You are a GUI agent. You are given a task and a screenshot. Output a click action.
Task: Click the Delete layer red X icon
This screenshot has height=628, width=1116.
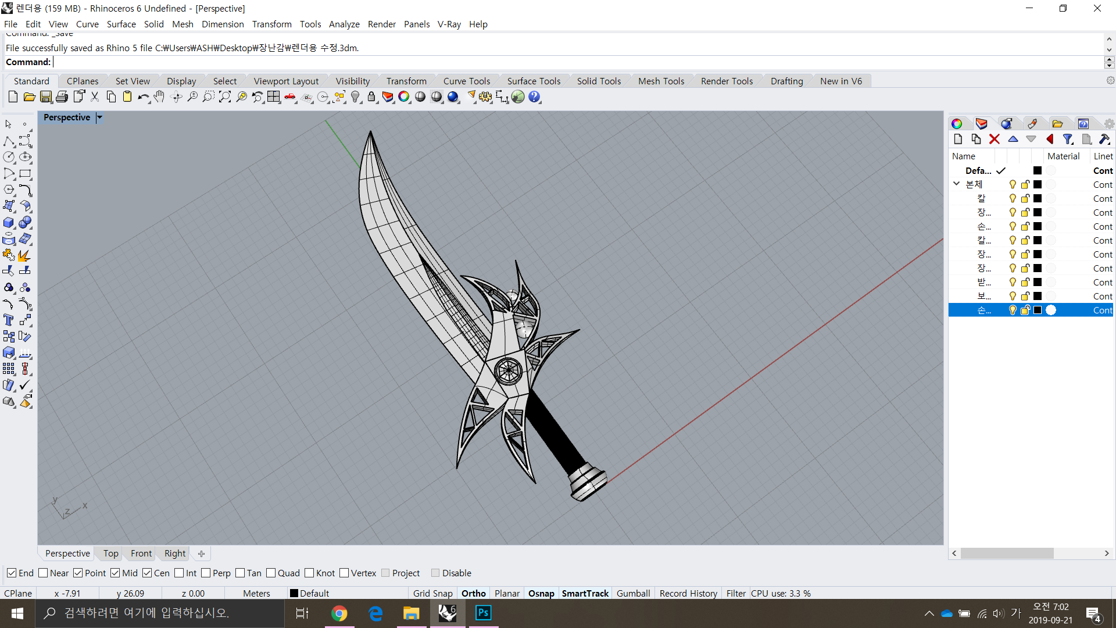(994, 140)
